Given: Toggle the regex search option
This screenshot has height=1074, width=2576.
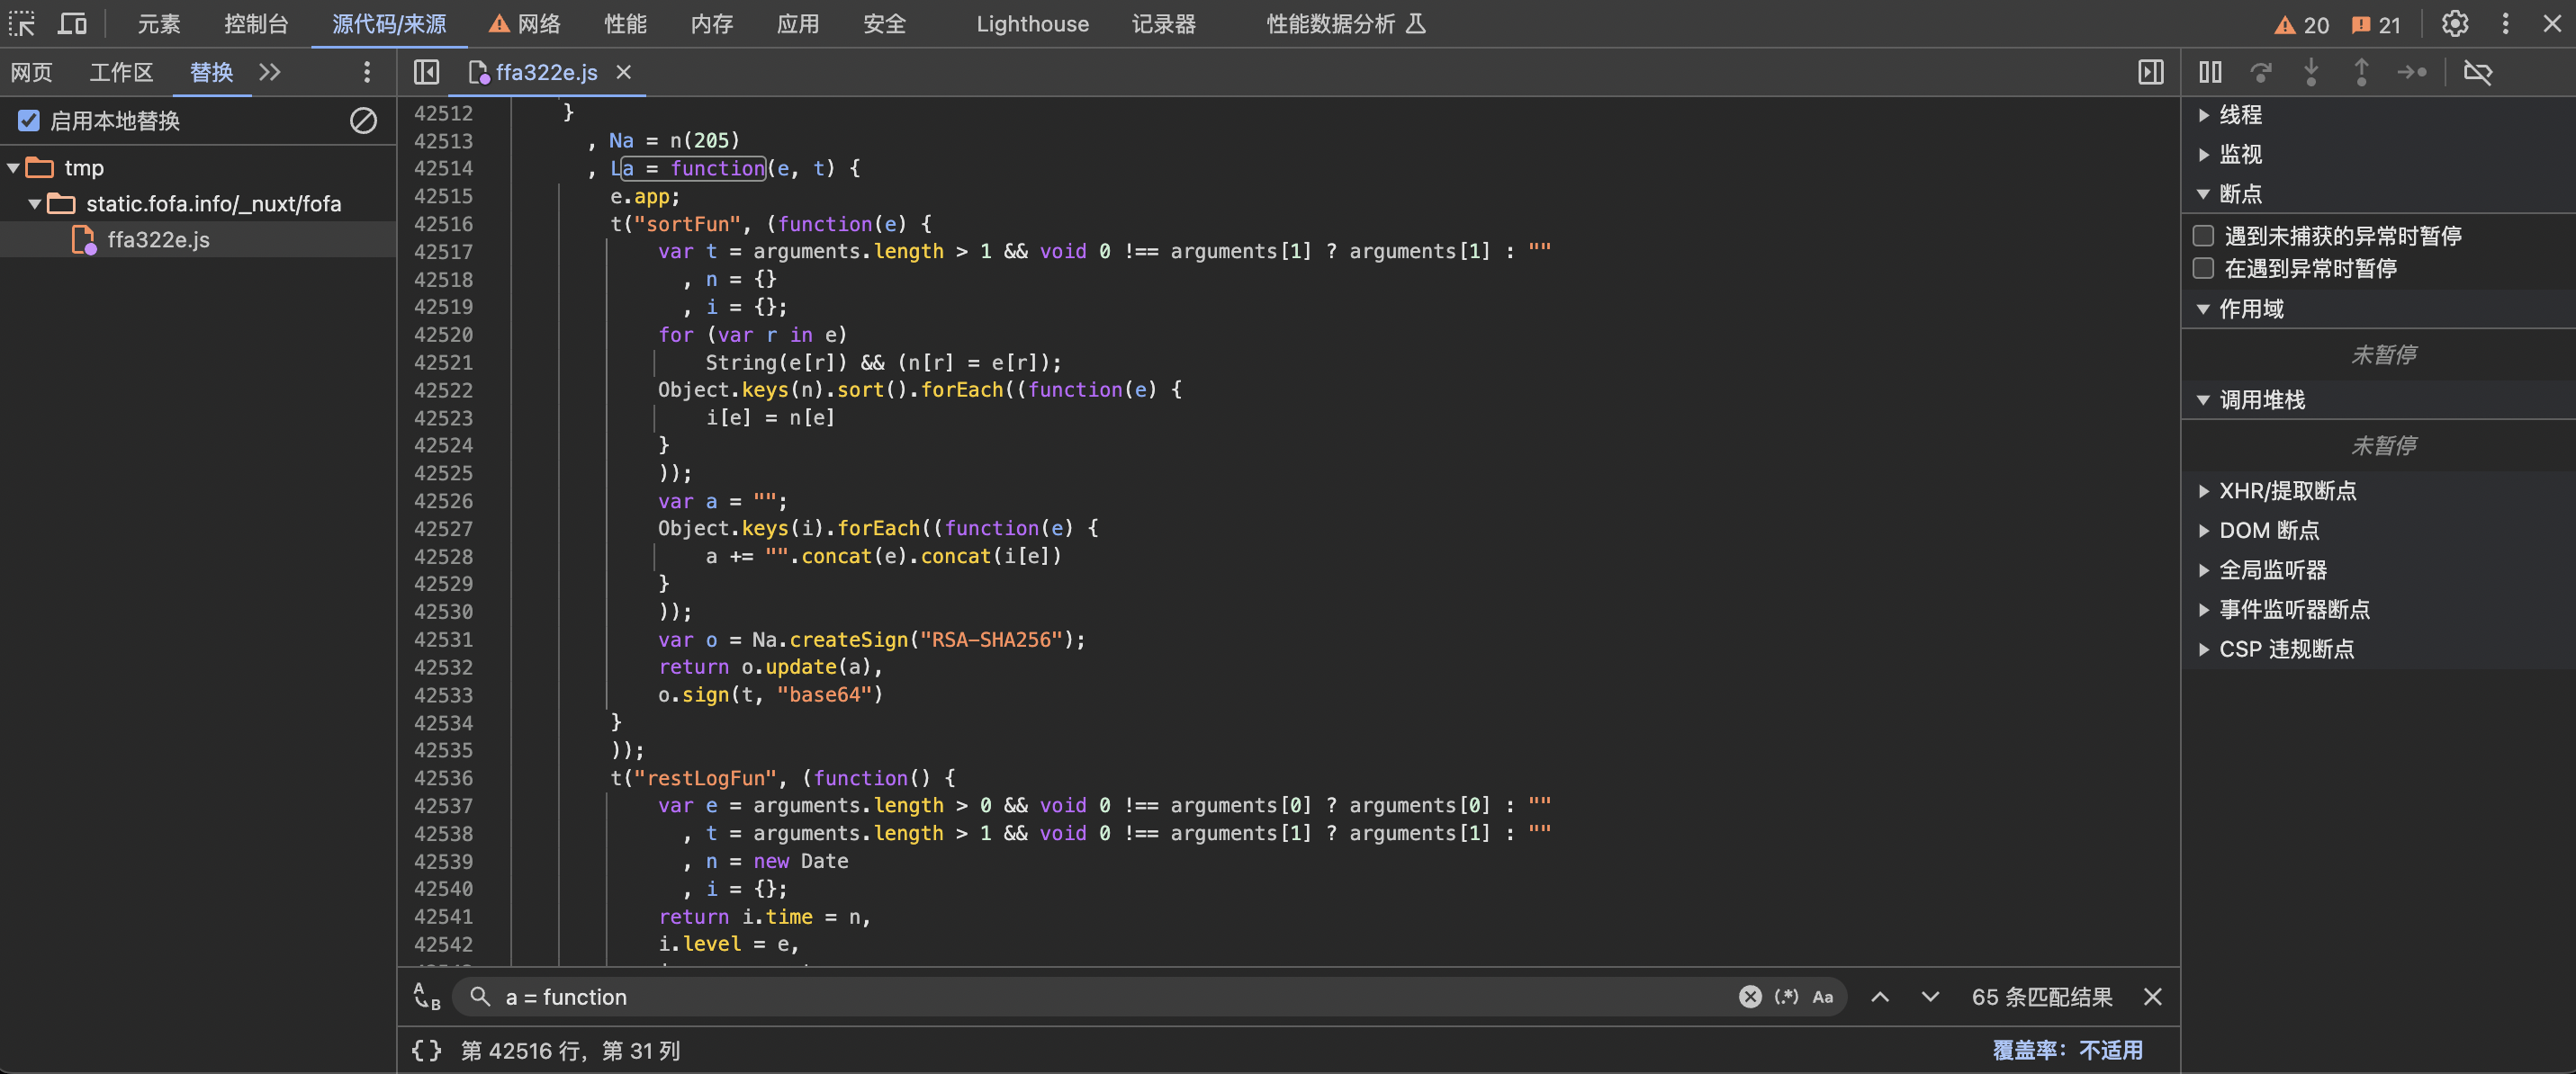Looking at the screenshot, I should [1786, 996].
